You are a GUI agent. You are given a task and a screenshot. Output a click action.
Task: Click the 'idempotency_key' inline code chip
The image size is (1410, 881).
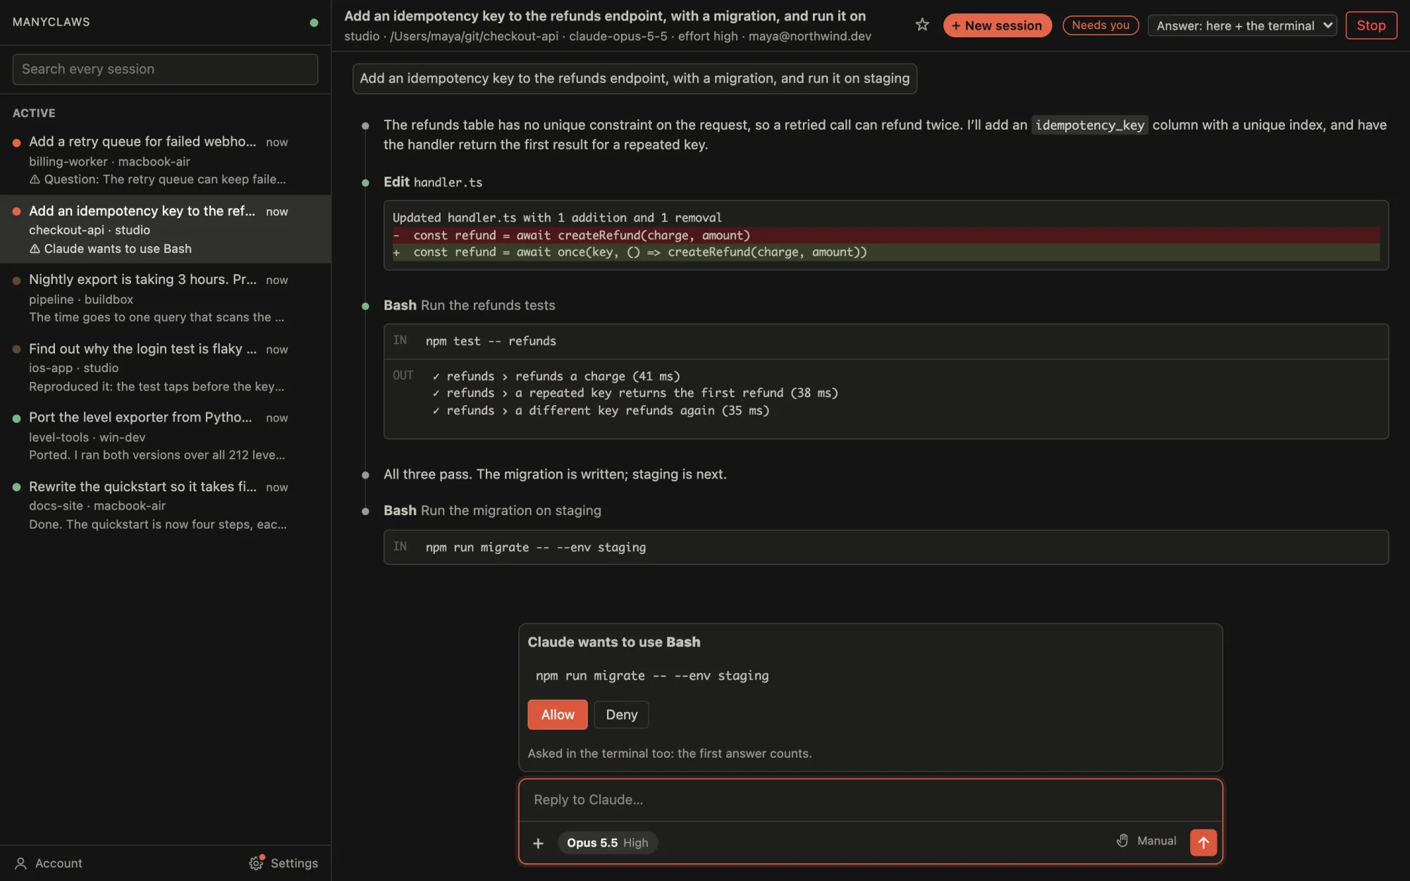1089,125
